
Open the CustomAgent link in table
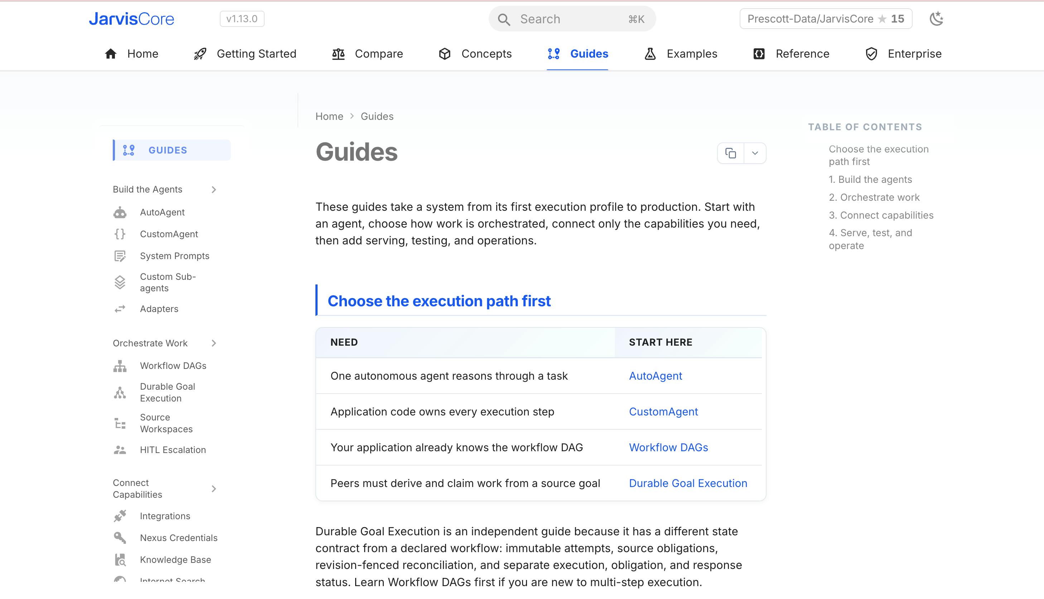click(x=663, y=412)
